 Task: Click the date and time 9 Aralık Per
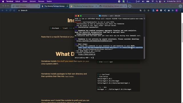174,1
